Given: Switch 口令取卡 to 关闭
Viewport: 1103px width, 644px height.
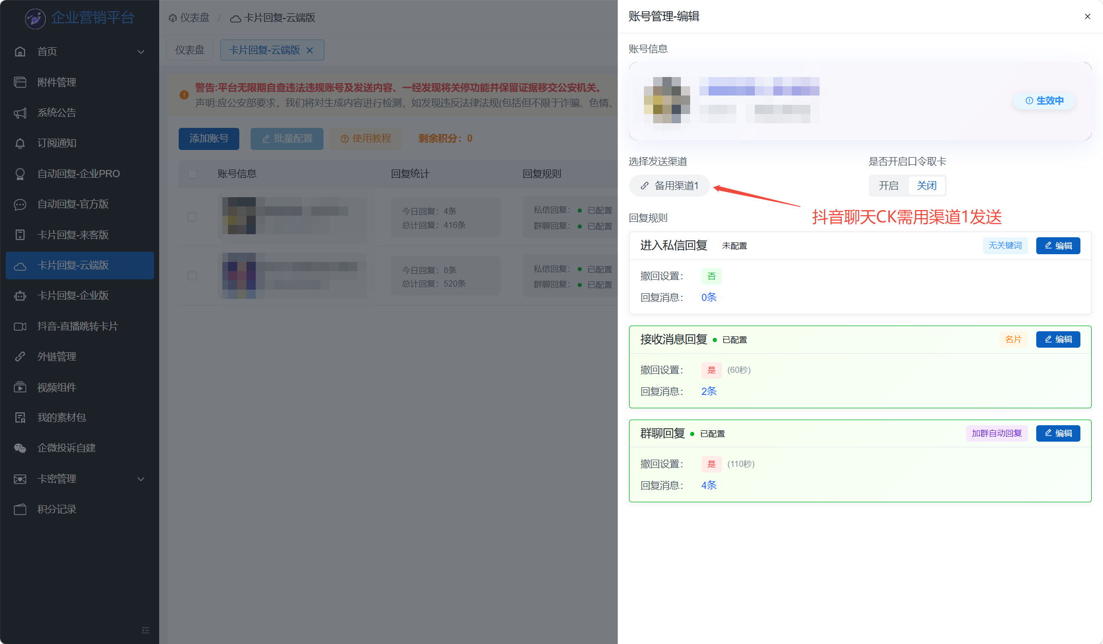Looking at the screenshot, I should pos(927,185).
